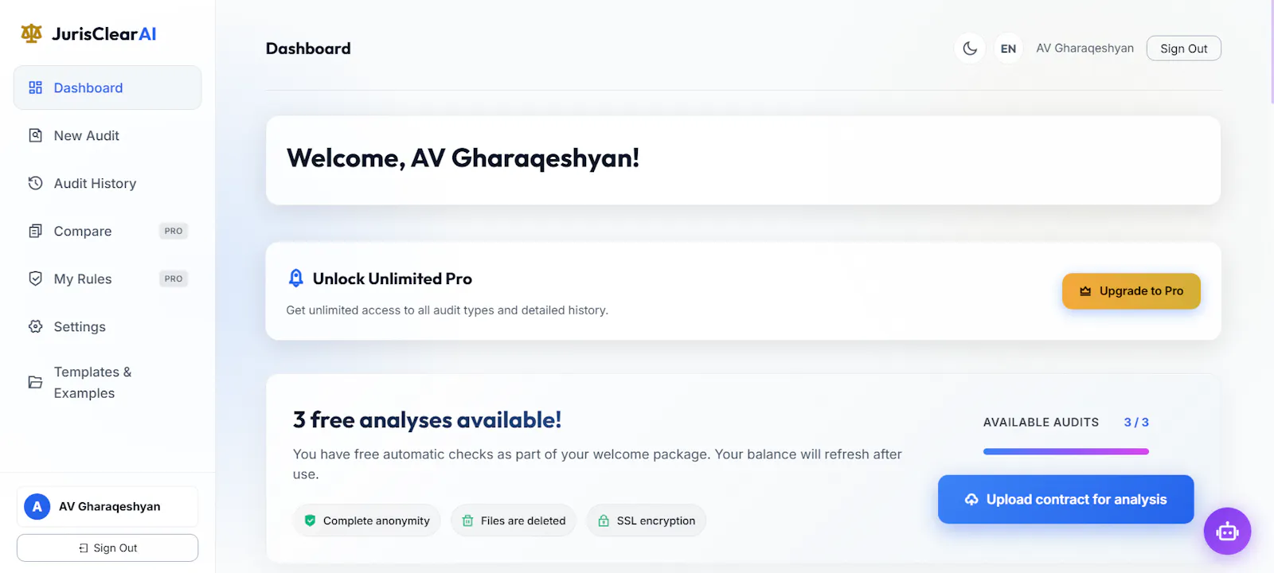Open Templates & Examples section
Image resolution: width=1274 pixels, height=573 pixels.
[x=107, y=382]
